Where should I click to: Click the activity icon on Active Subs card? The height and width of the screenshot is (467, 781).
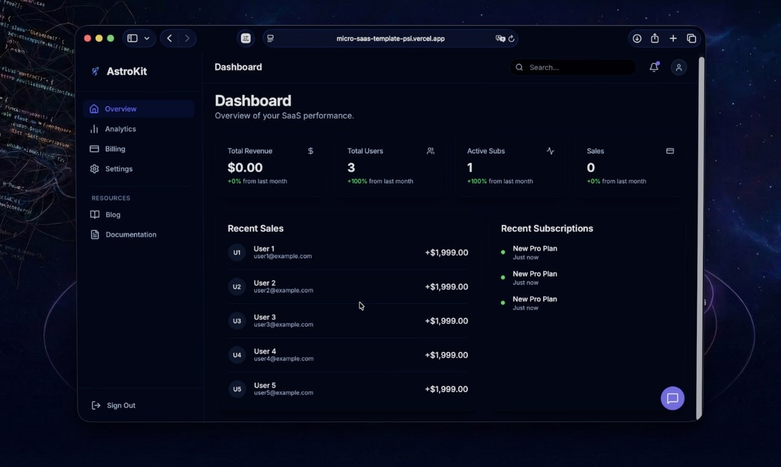click(x=550, y=151)
